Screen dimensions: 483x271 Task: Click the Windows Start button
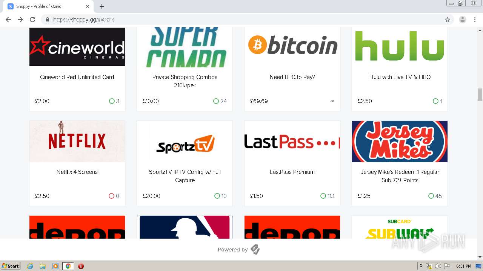(11, 266)
